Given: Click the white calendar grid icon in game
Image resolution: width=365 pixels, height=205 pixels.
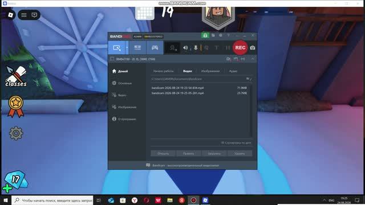Looking at the screenshot, I should click(x=145, y=13).
